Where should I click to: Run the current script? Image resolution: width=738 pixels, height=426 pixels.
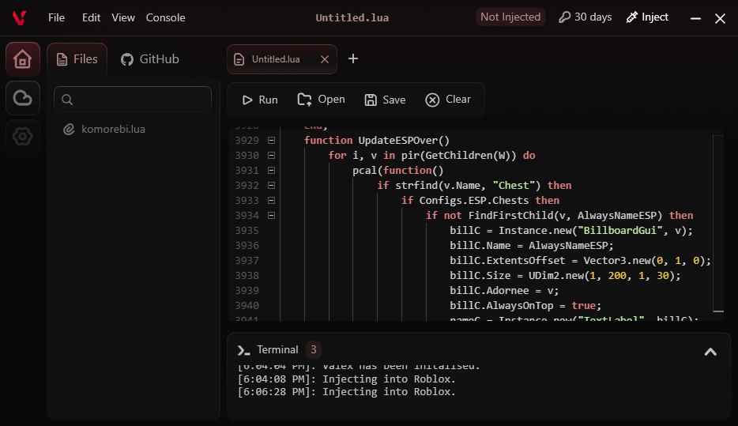click(x=260, y=100)
